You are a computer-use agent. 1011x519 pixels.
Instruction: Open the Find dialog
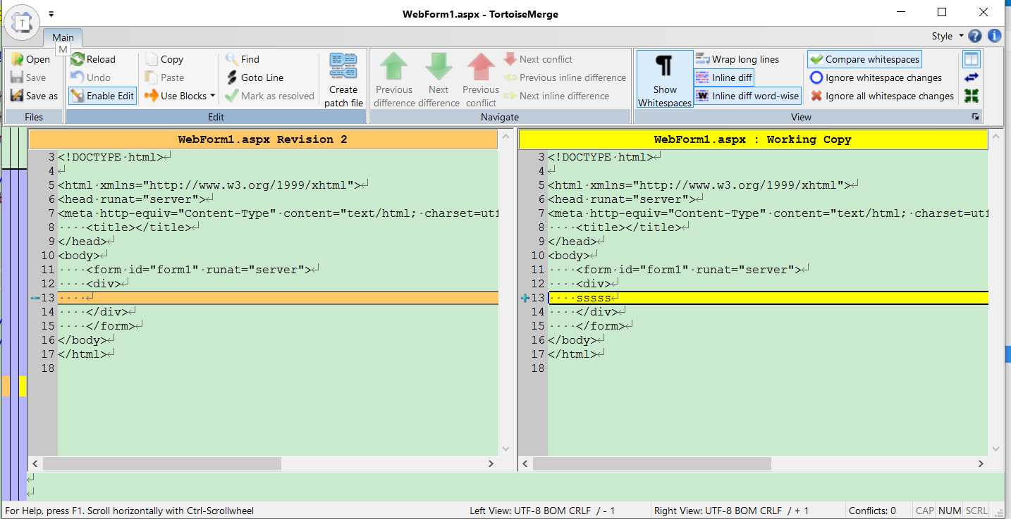pos(243,59)
